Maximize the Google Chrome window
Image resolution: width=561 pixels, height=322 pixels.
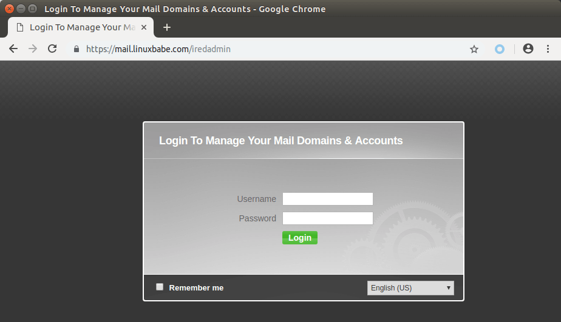pyautogui.click(x=32, y=9)
